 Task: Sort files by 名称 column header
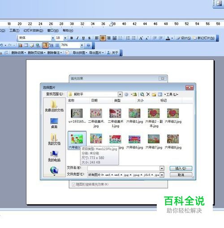78,101
